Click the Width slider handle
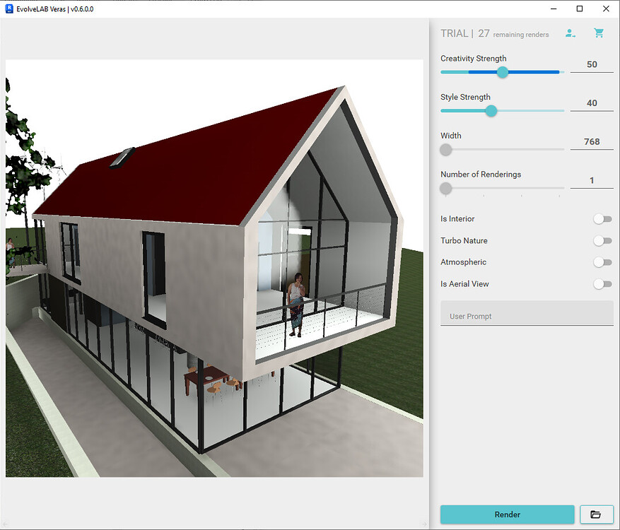The image size is (620, 530). [445, 150]
